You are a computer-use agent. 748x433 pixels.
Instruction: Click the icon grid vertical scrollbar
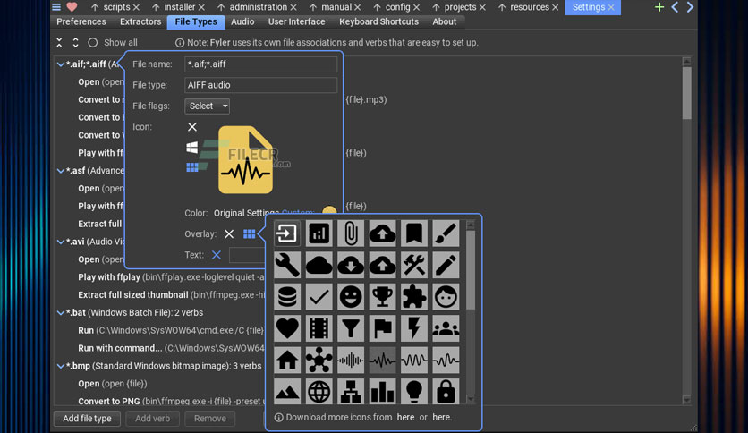(x=471, y=312)
